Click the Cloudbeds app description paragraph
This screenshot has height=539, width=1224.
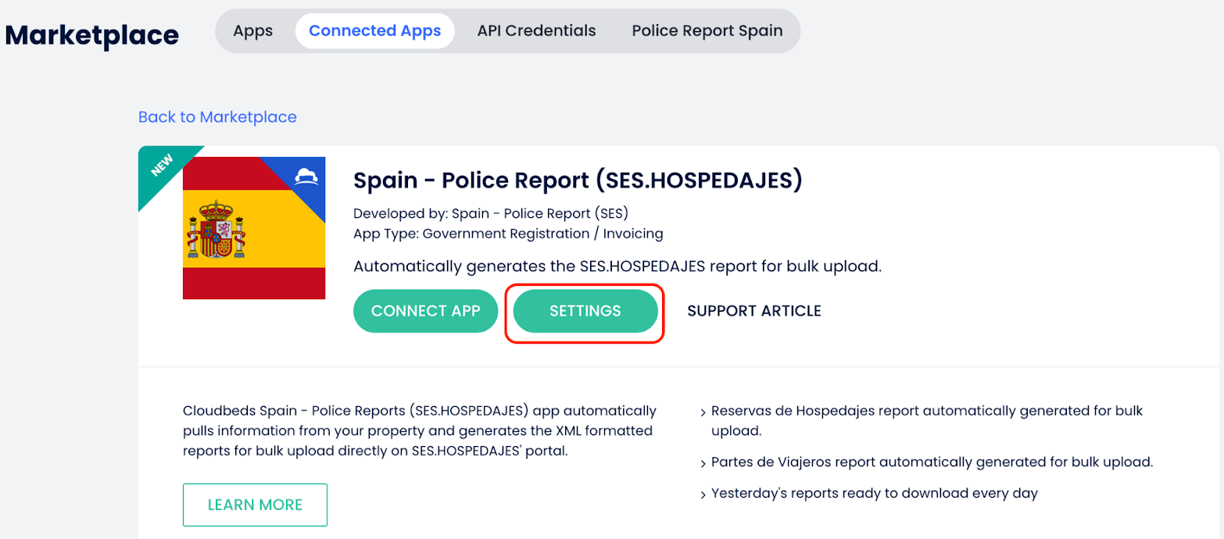419,430
